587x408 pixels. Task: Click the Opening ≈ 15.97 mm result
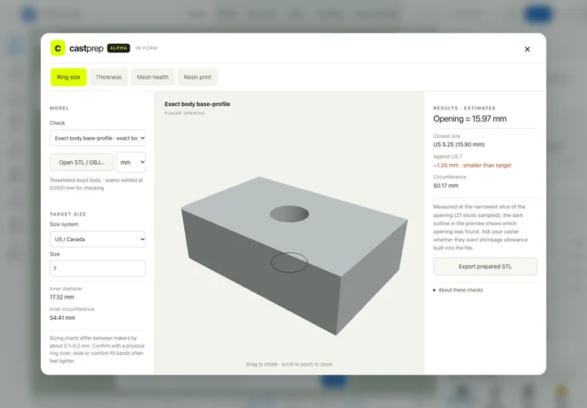pos(470,119)
